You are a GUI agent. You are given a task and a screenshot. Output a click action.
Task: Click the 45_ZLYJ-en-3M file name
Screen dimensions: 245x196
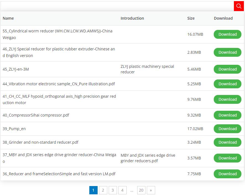16,69
